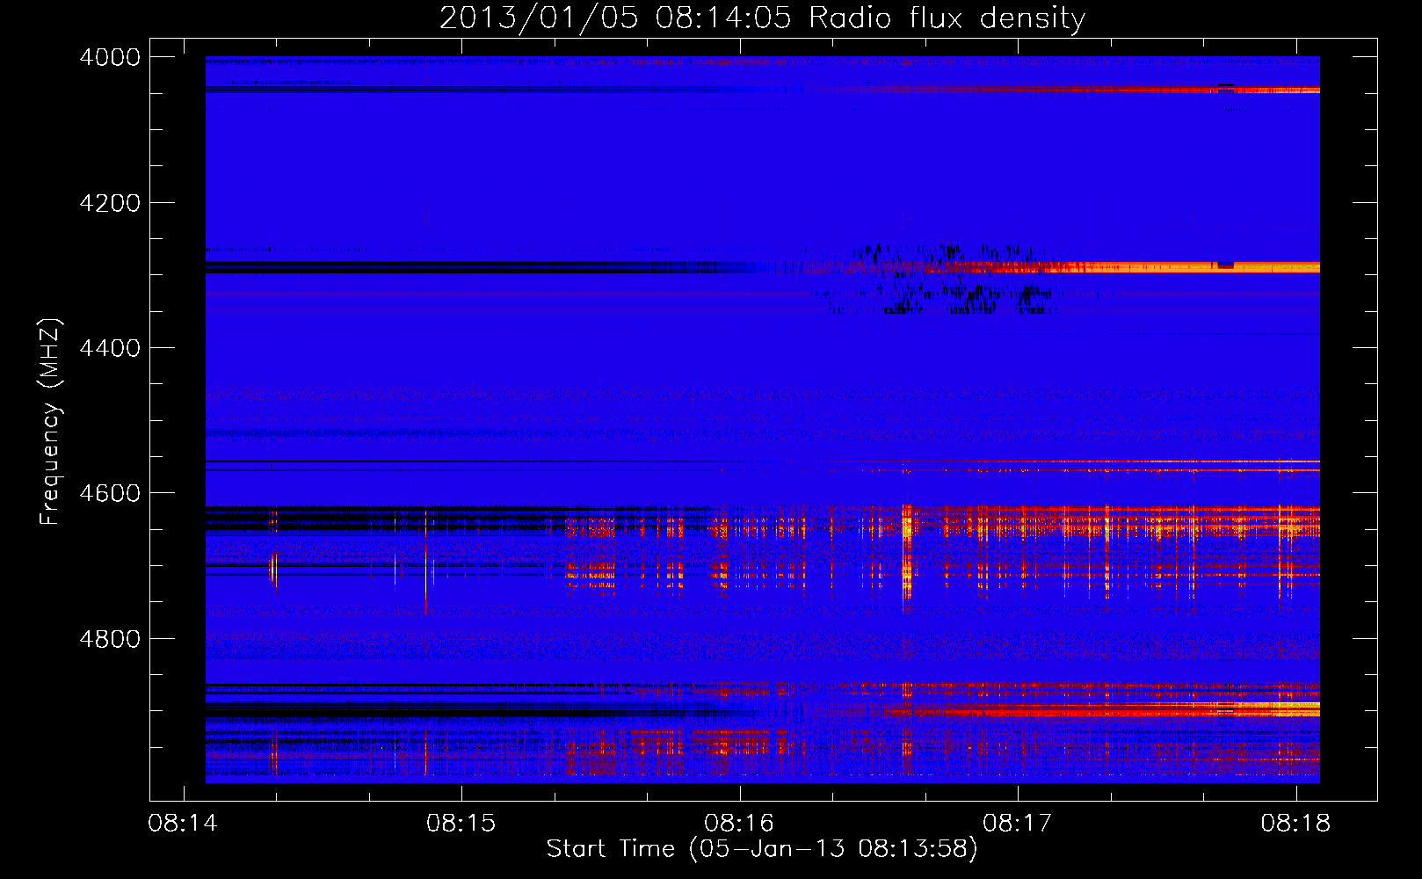Click the '4200' frequency axis label
Viewport: 1422px width, 879px height.
[x=110, y=203]
